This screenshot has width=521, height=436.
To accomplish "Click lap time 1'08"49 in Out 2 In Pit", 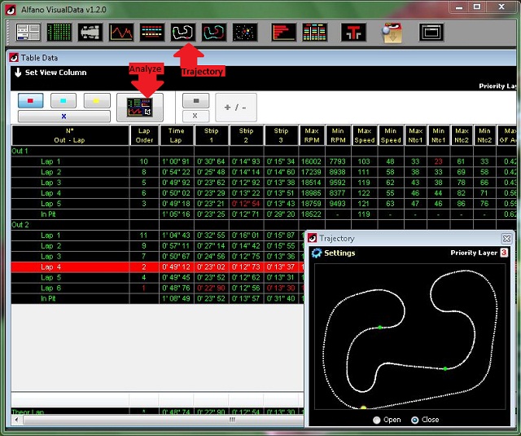I will [x=176, y=298].
